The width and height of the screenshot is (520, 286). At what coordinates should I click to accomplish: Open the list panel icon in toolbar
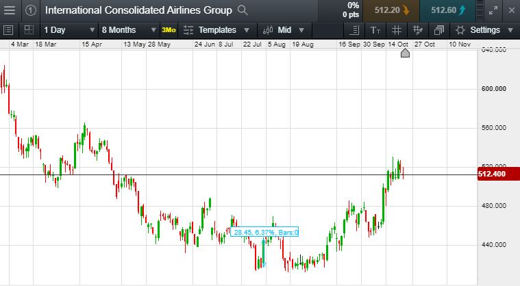point(8,30)
